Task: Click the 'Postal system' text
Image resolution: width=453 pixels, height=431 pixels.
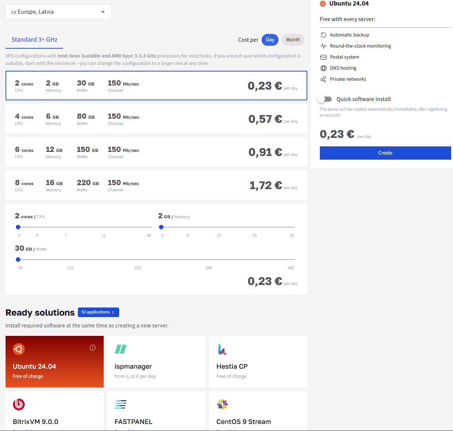Action: 345,57
